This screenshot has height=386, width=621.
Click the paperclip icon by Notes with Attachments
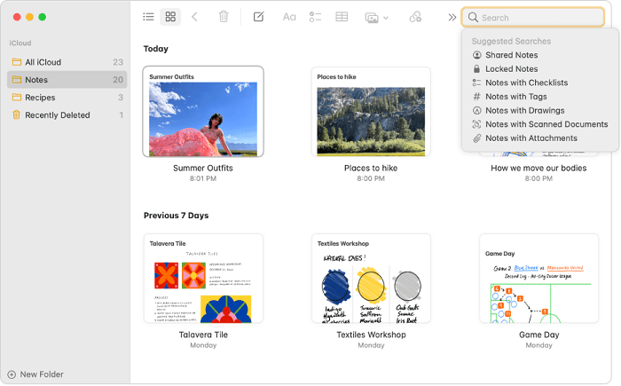[477, 138]
